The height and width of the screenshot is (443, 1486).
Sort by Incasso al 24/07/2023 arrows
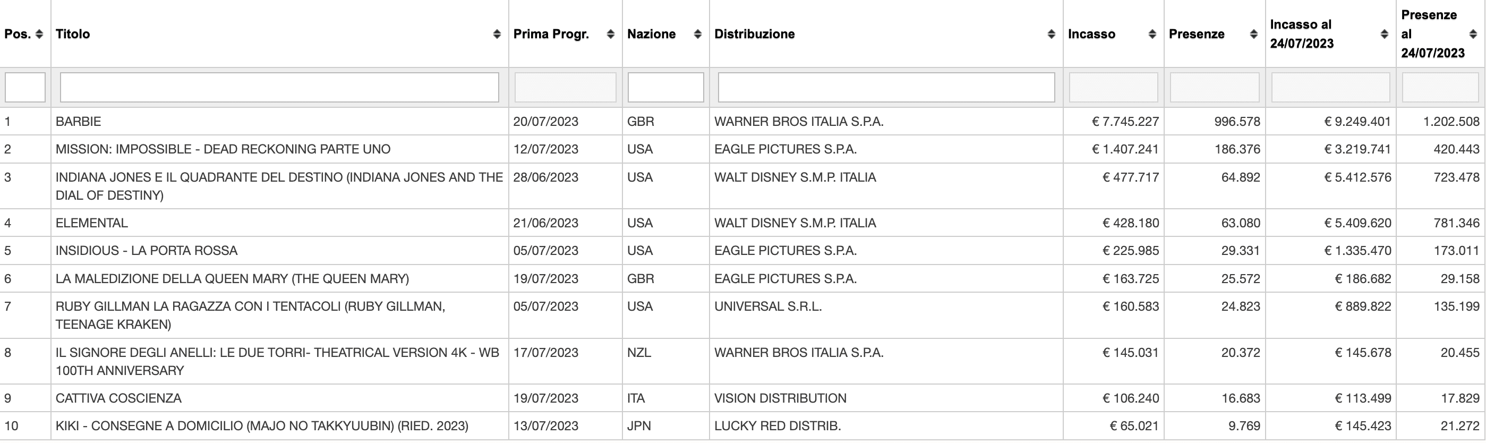(1384, 34)
